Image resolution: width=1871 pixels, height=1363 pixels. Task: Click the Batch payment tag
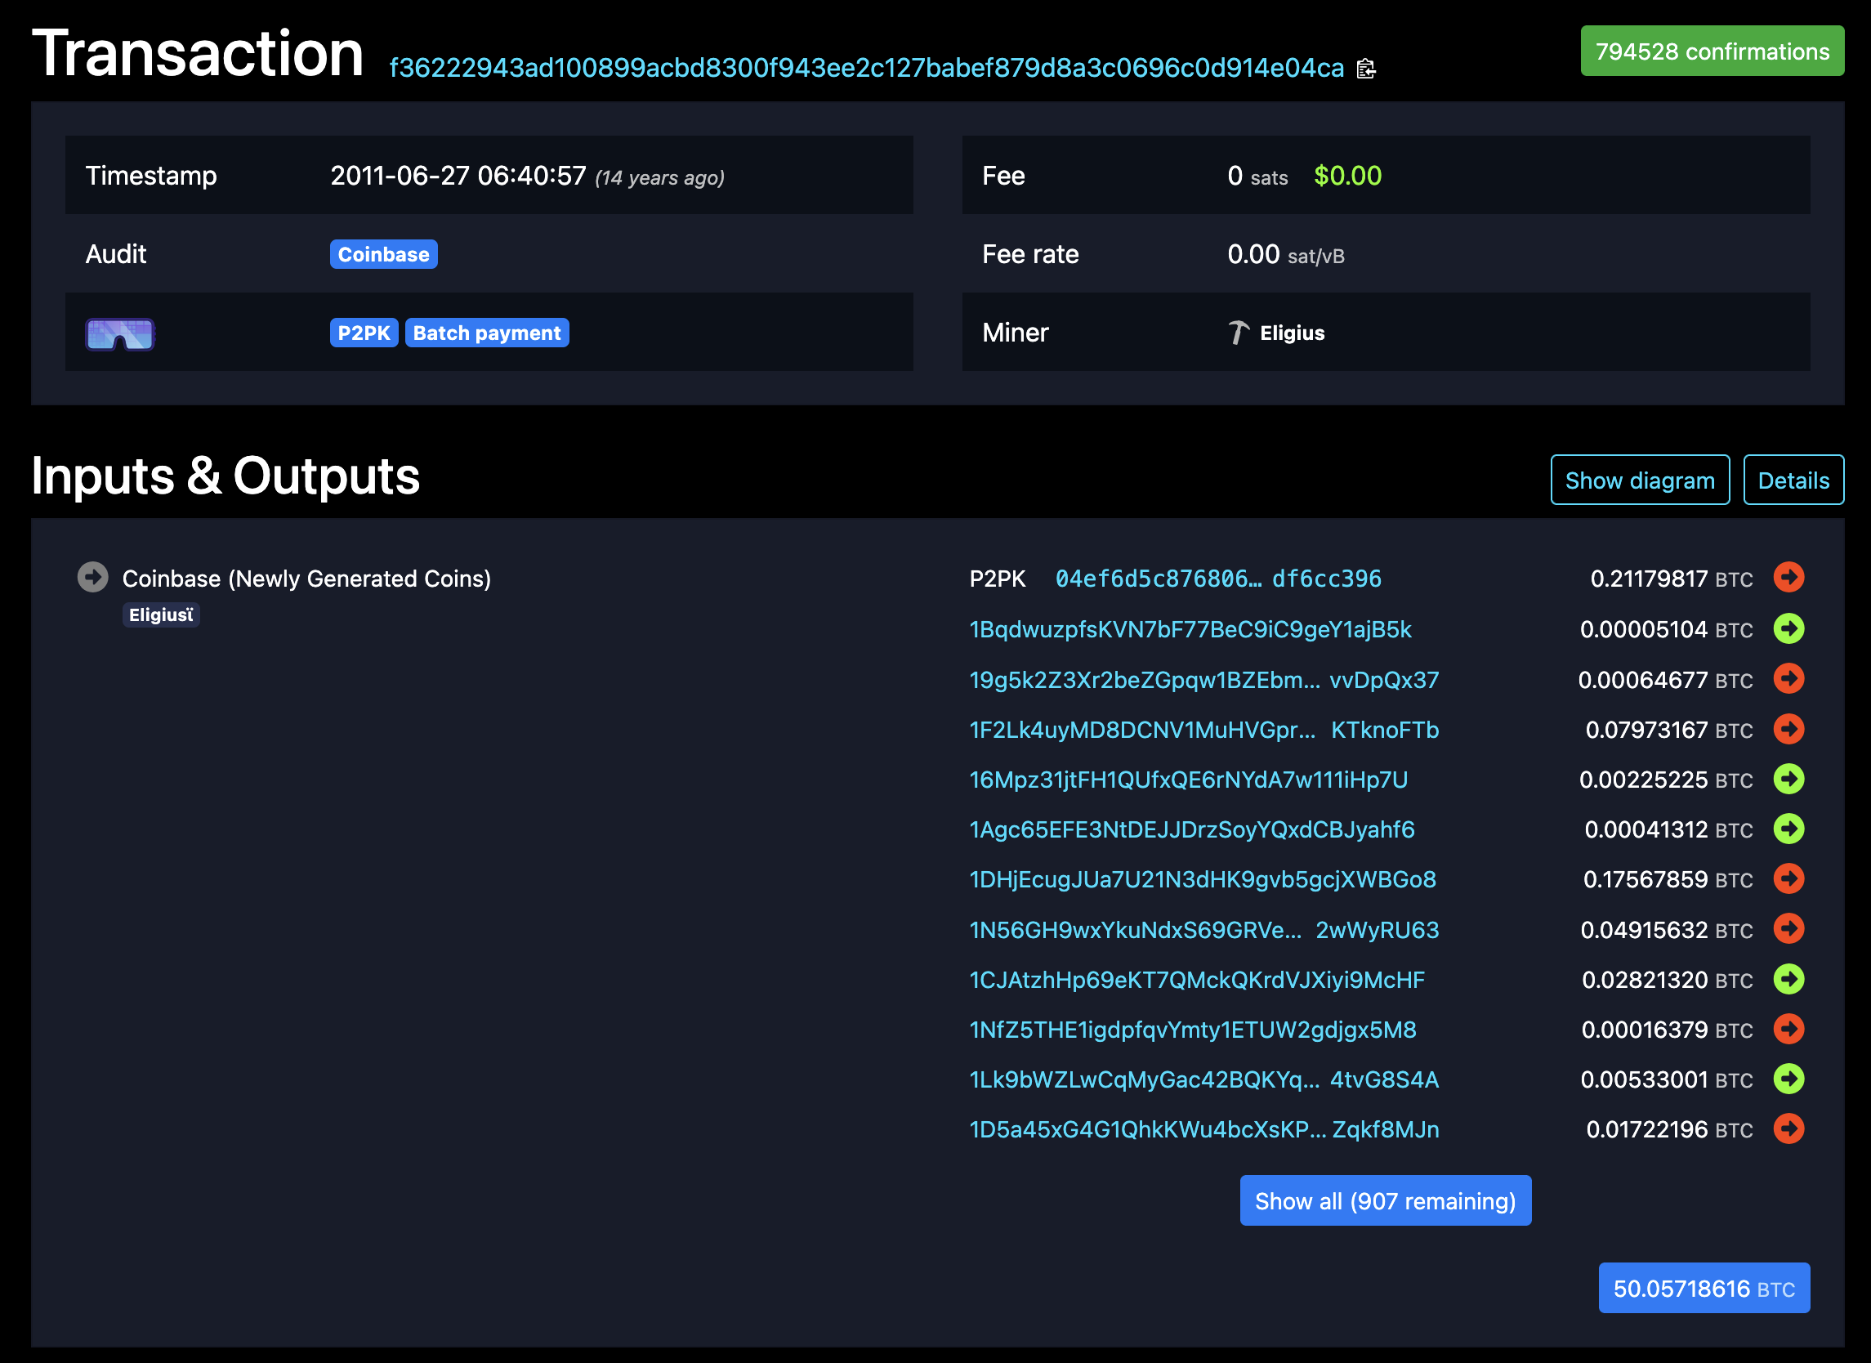(487, 333)
